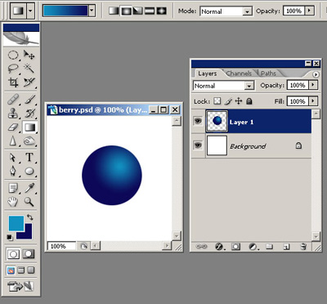
Task: Switch to the Layers tab
Action: coord(207,74)
